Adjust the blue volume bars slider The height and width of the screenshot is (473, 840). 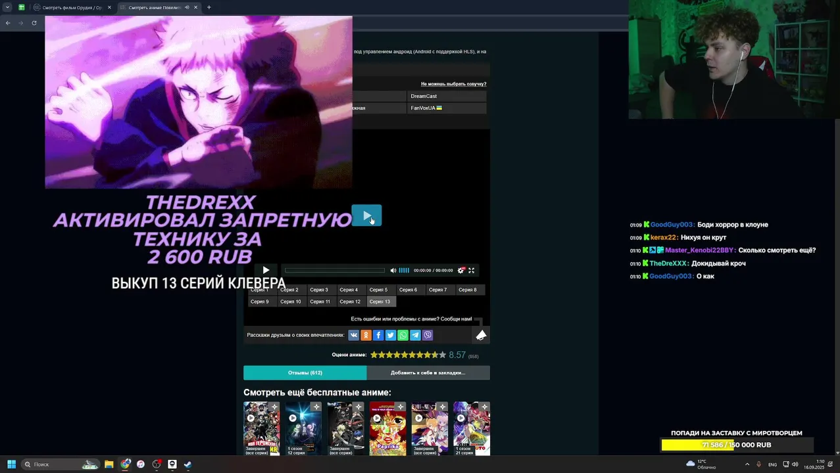click(x=404, y=270)
